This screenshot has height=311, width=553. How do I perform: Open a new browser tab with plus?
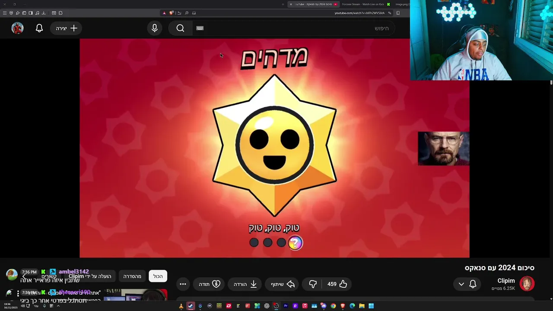pyautogui.click(x=283, y=4)
